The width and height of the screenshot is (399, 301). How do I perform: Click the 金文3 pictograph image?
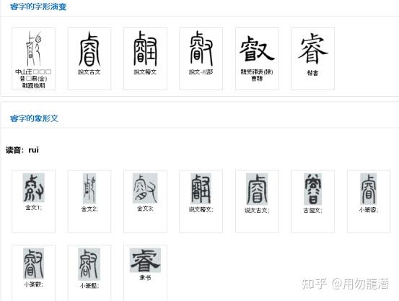pos(145,188)
